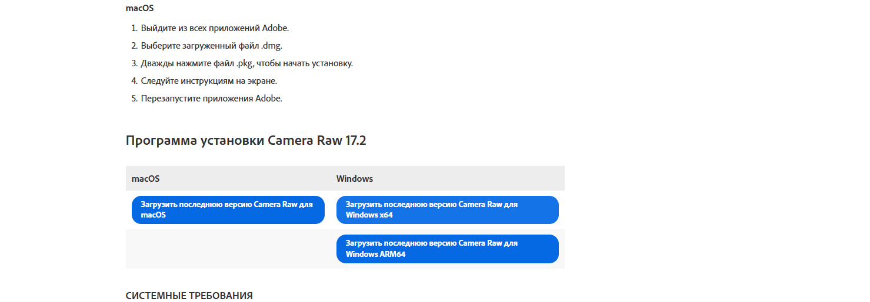Screen dimensions: 870x302
Task: Download latest Camera Raw for macOS
Action: [x=228, y=210]
